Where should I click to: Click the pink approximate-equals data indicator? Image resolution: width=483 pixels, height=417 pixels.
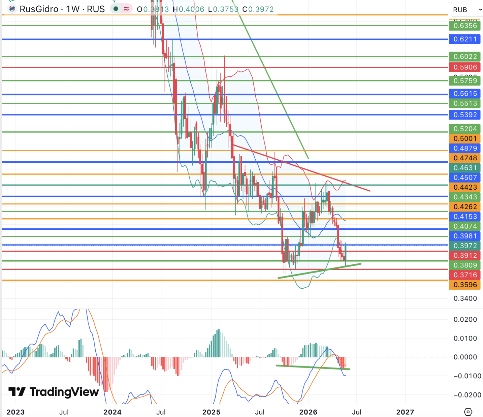click(126, 9)
